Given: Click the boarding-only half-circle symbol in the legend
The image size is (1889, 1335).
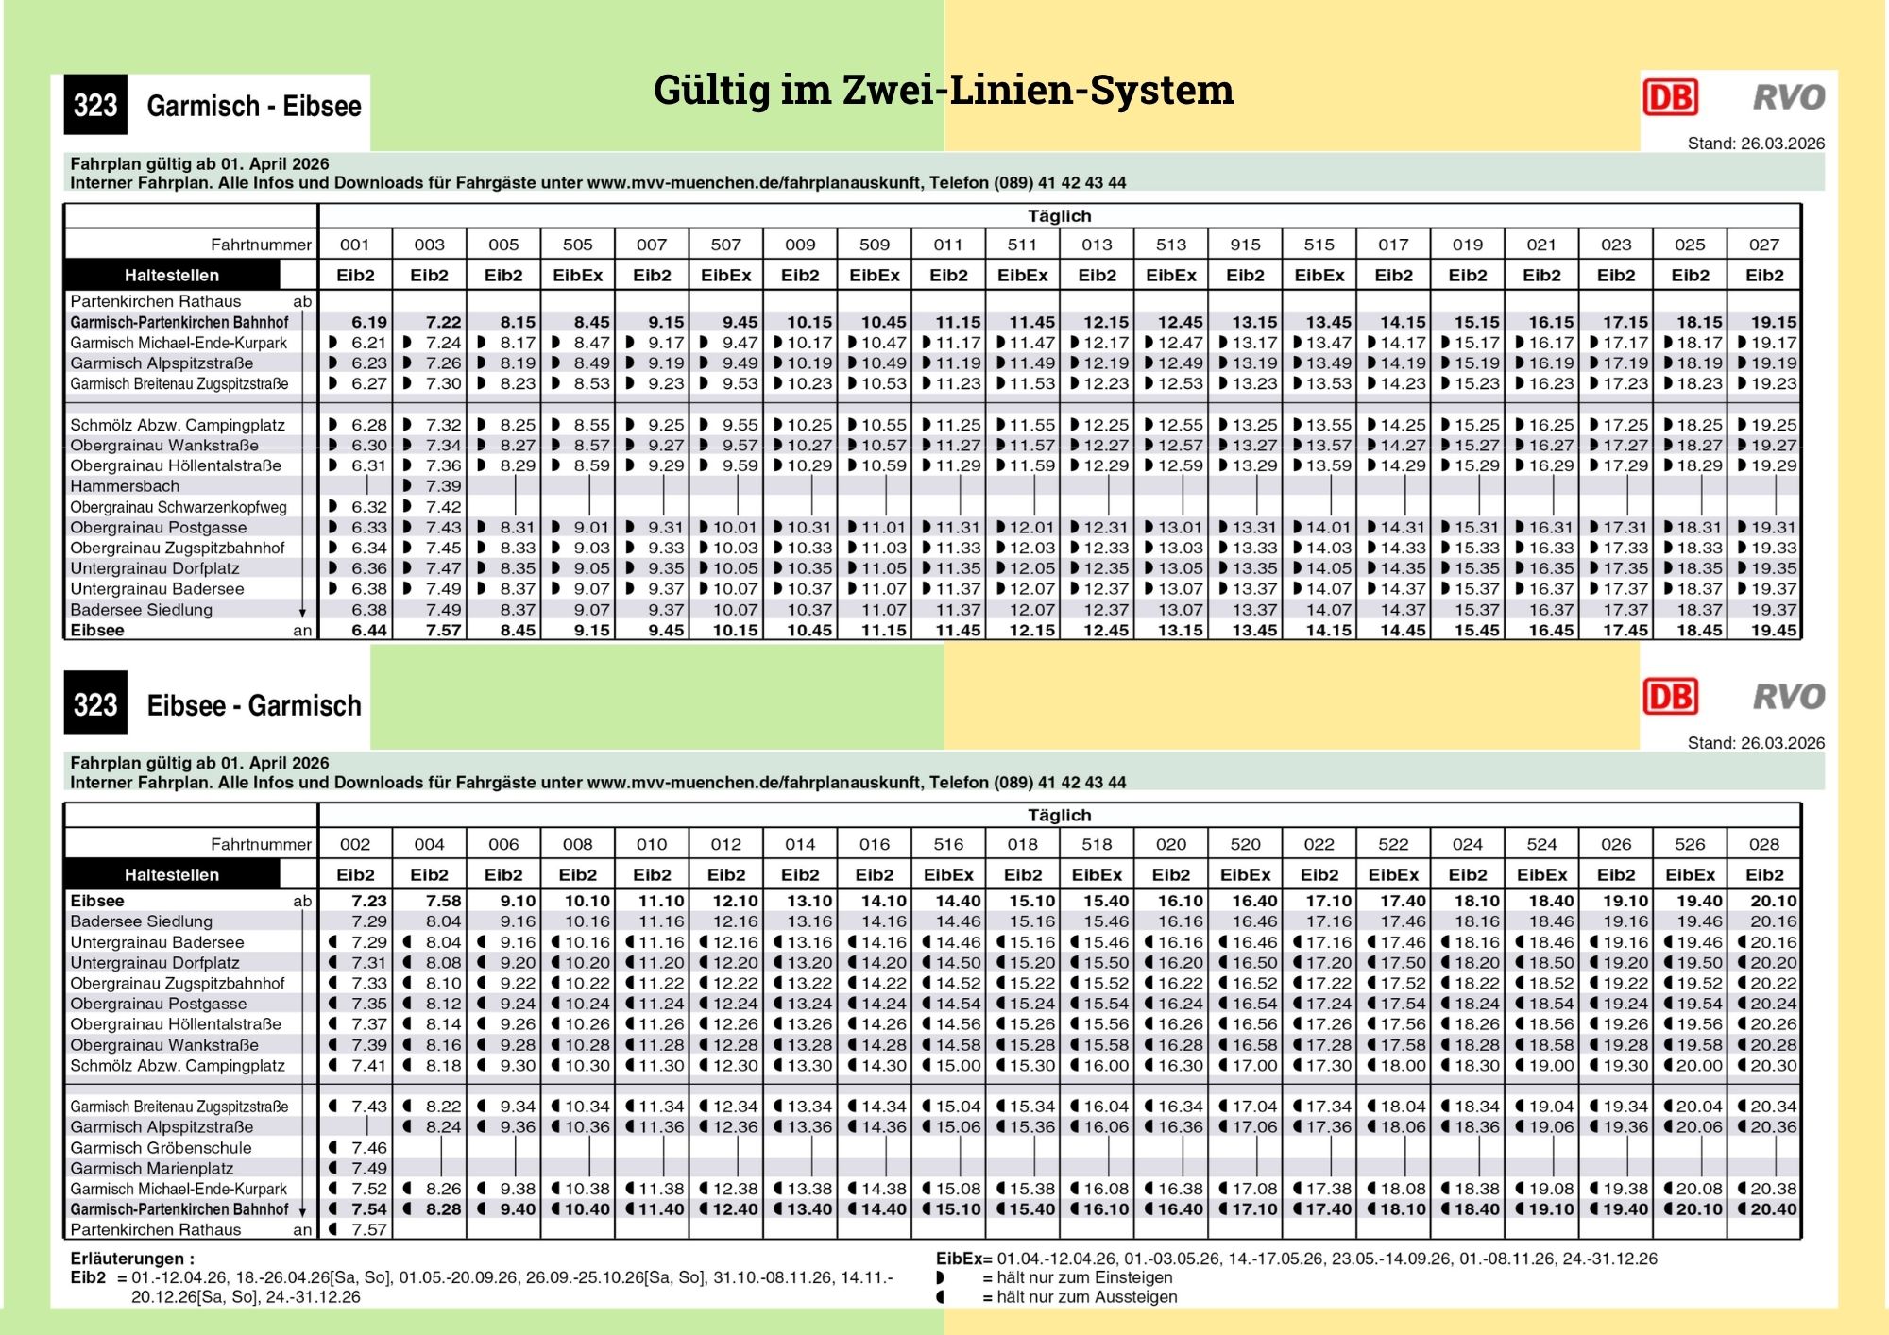Looking at the screenshot, I should 940,1277.
